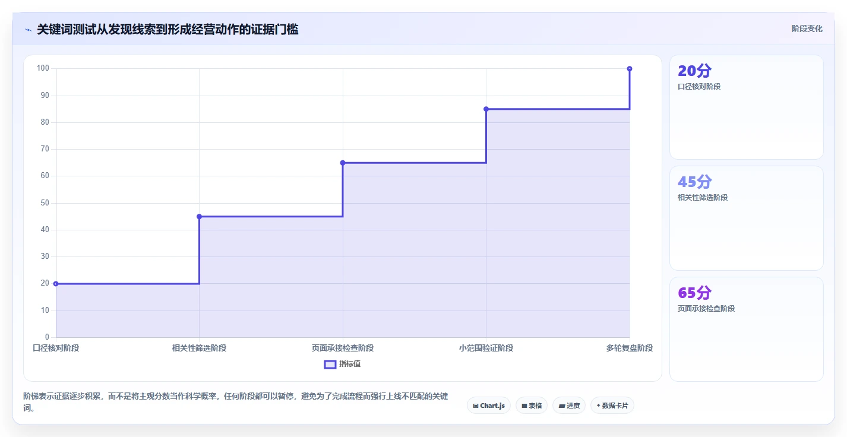Click the y-axis label 100
847x437 pixels.
(43, 68)
